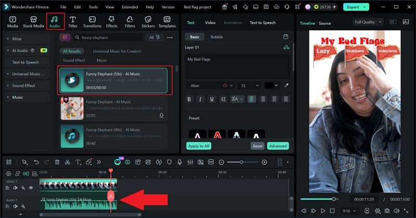Open the Full Quality dropdown
The image size is (416, 218).
368,22
